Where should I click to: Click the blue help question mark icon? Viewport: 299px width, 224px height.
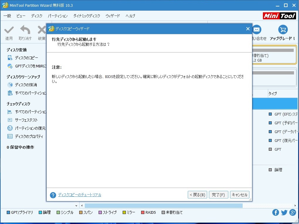53,195
